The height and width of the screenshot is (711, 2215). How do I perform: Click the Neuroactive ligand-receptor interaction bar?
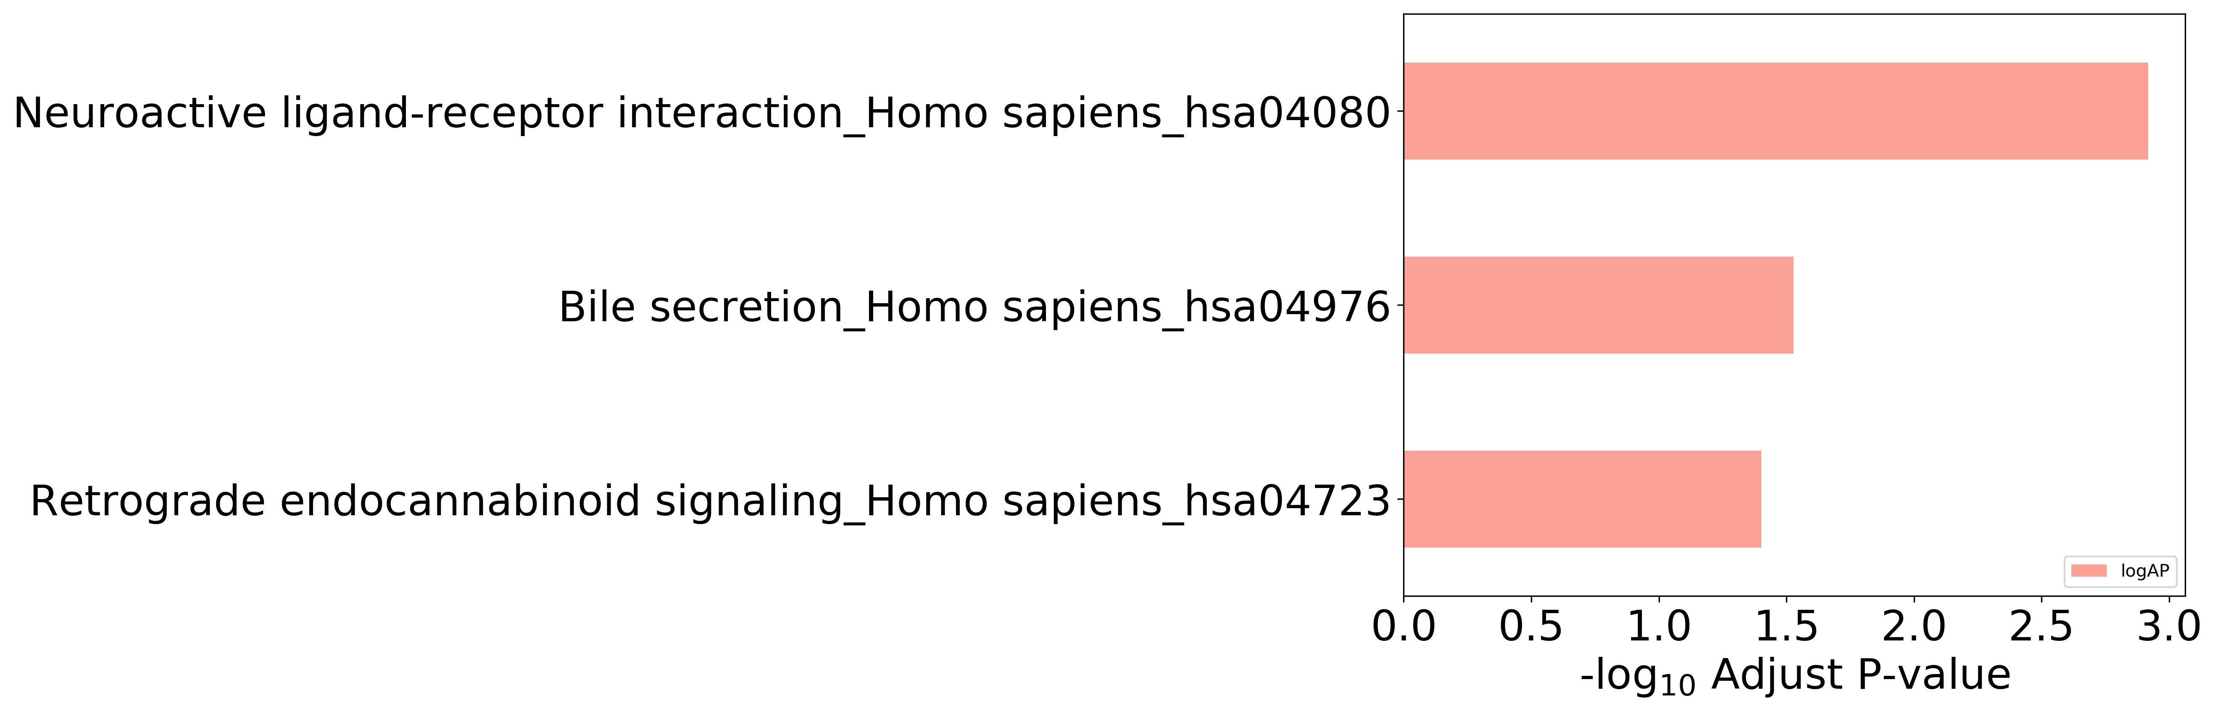[x=1775, y=111]
